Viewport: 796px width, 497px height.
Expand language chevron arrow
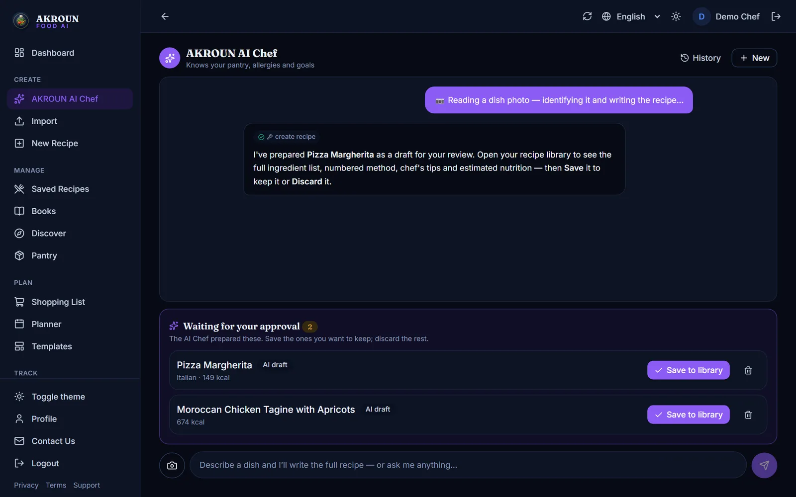pyautogui.click(x=657, y=16)
